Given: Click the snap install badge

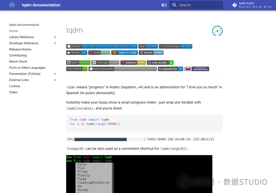Looking at the screenshot, I should click(99, 53).
